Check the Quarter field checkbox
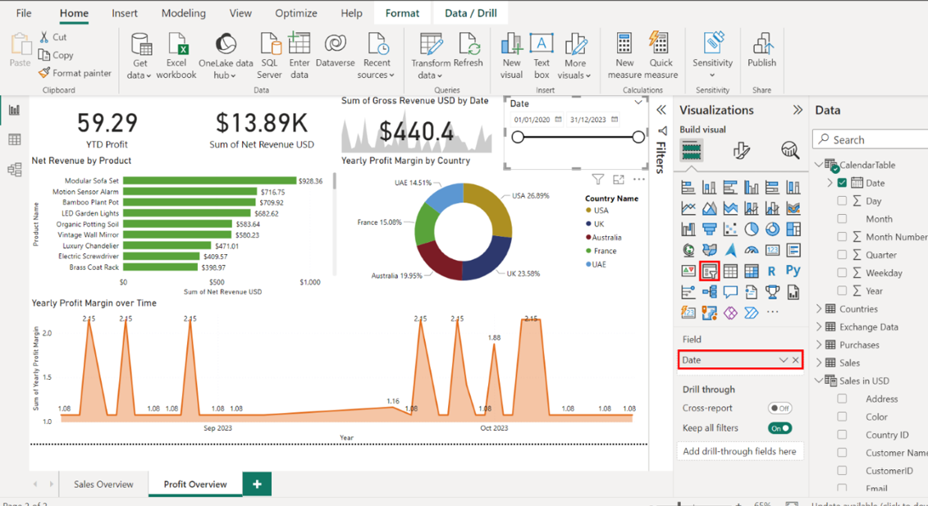The width and height of the screenshot is (928, 506). (842, 255)
